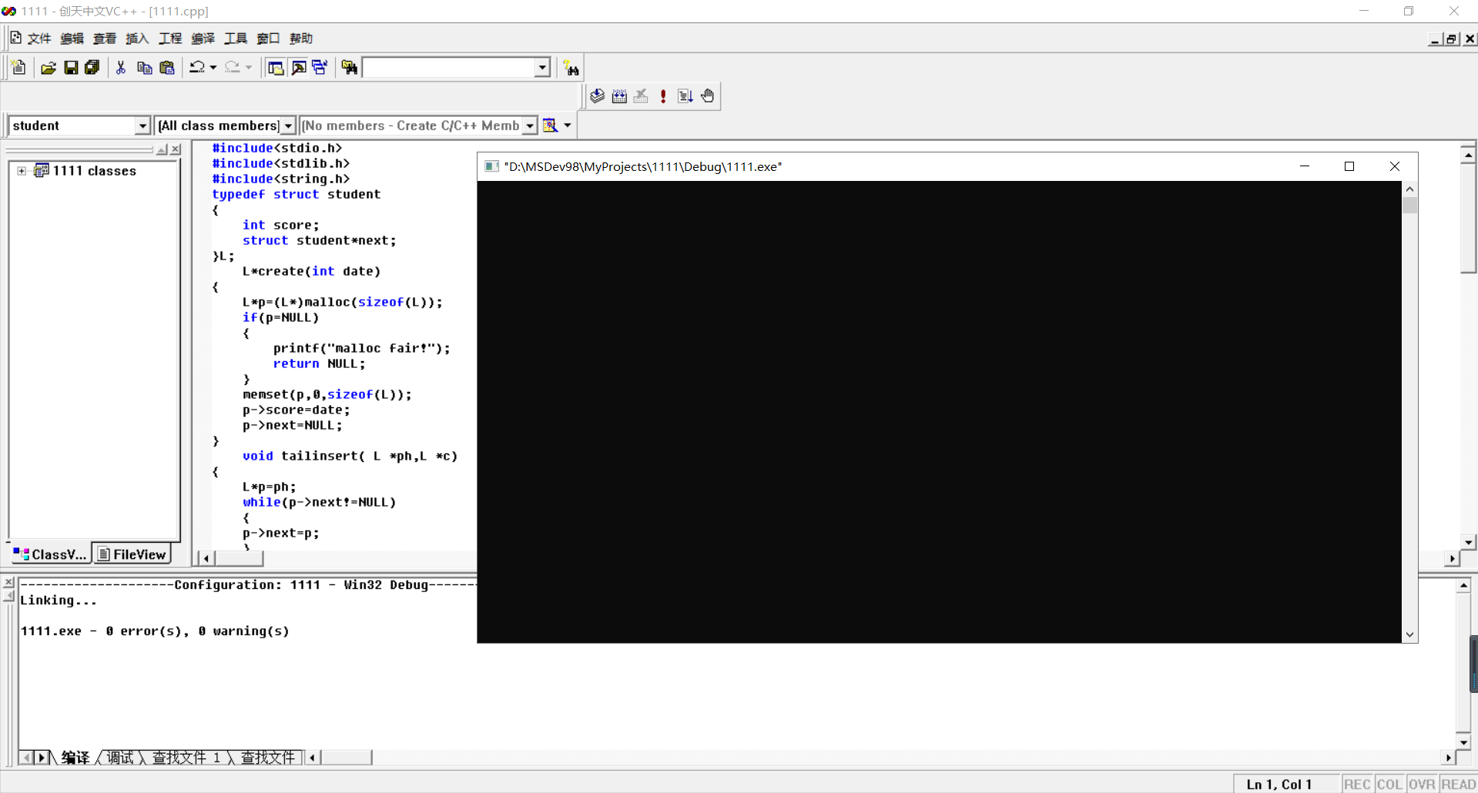Undo the last edit

(197, 68)
